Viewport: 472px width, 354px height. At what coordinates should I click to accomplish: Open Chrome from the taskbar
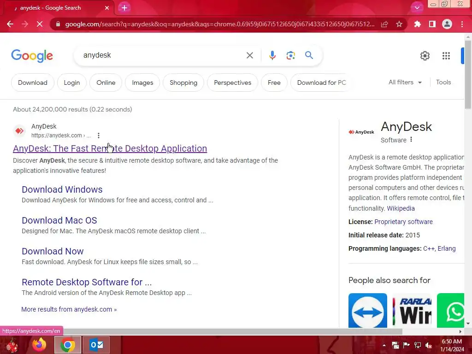(x=68, y=345)
